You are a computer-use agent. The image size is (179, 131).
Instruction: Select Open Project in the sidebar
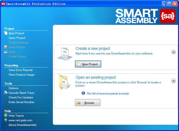pos(17,38)
